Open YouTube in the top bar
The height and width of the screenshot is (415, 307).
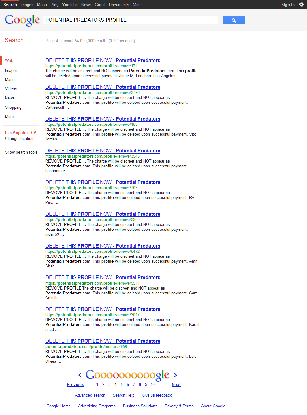pyautogui.click(x=70, y=5)
